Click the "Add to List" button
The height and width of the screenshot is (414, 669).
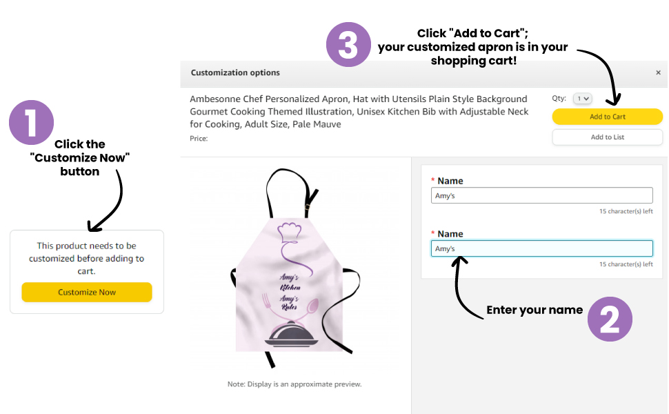[607, 137]
